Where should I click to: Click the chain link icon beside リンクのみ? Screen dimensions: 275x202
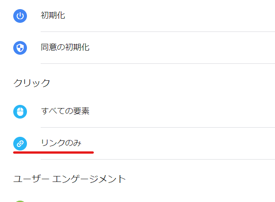[x=20, y=144]
